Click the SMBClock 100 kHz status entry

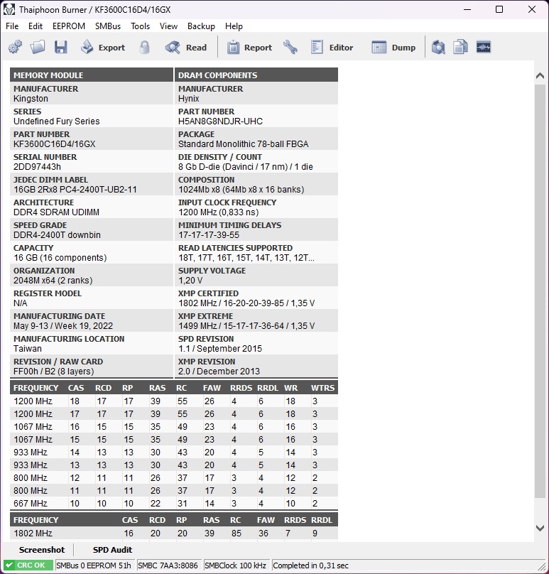235,565
